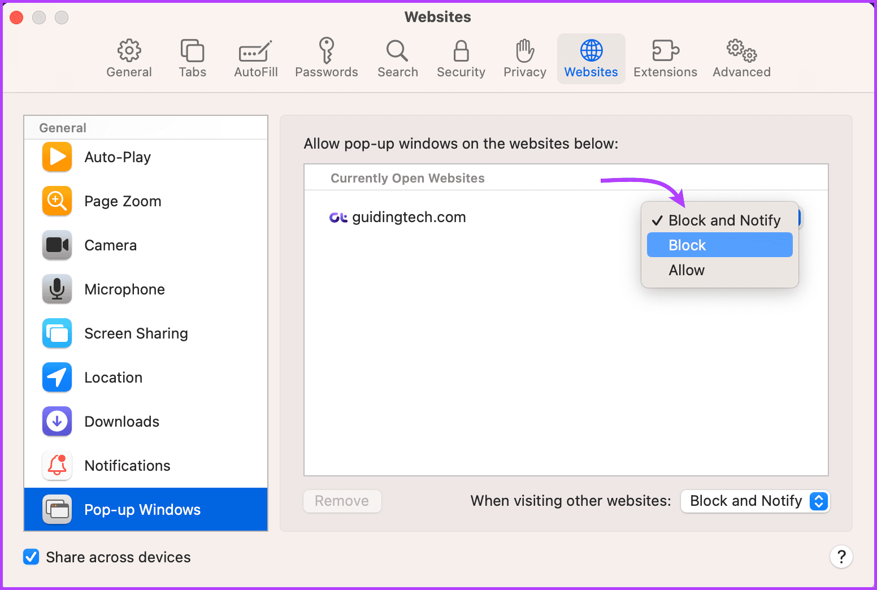Open the Privacy settings pane

click(524, 57)
